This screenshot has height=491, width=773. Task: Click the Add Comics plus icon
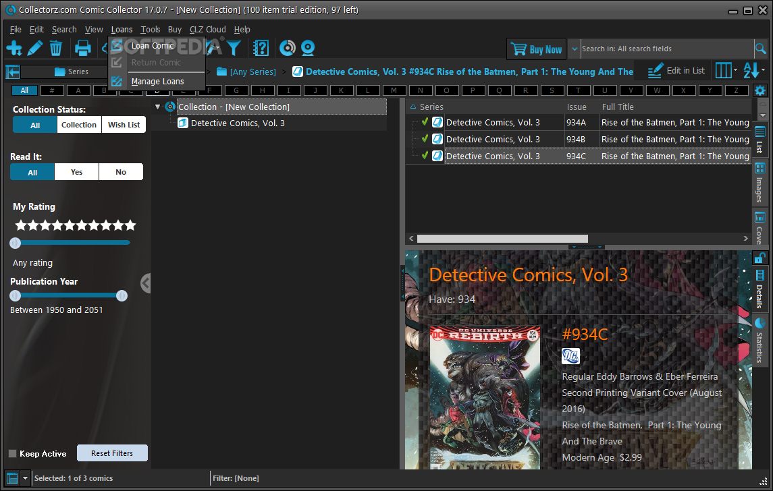point(14,49)
